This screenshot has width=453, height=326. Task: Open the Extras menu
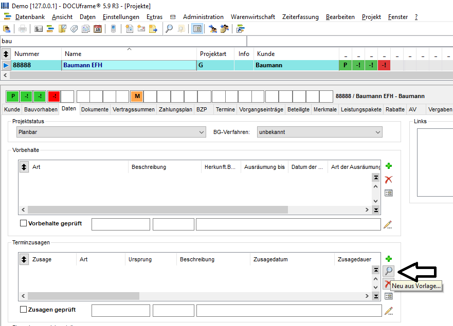(x=154, y=17)
